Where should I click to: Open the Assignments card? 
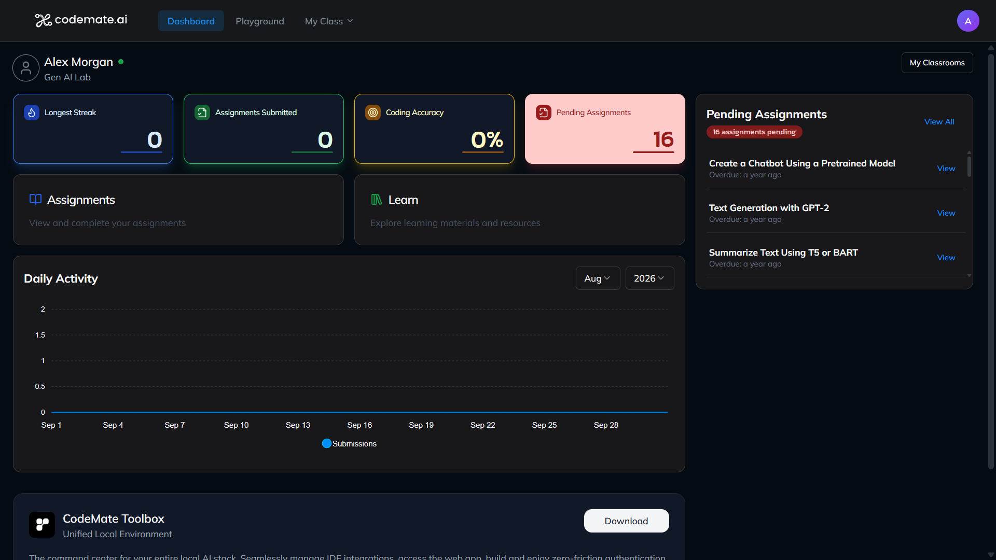pyautogui.click(x=178, y=210)
